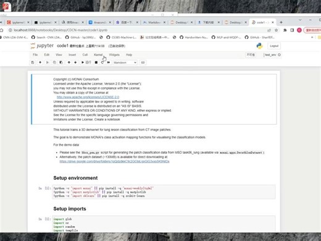Cut selected cells with the scissors icon
Image resolution: width=321 pixels, height=241 pixels.
(x=48, y=62)
